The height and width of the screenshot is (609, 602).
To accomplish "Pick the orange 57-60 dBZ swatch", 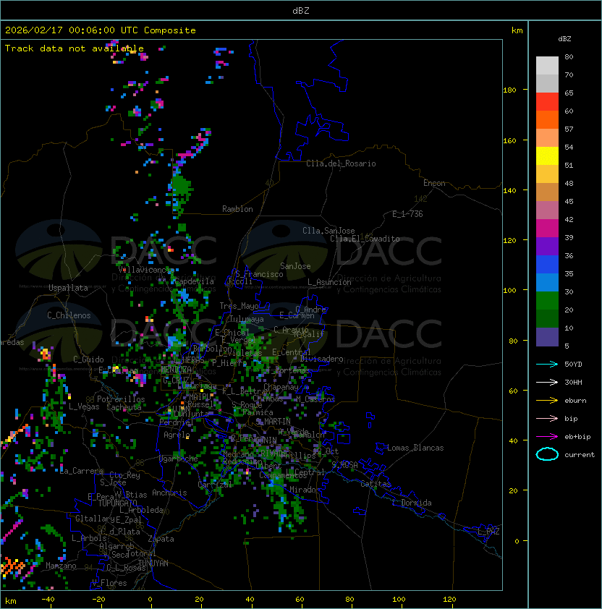I will tap(547, 119).
